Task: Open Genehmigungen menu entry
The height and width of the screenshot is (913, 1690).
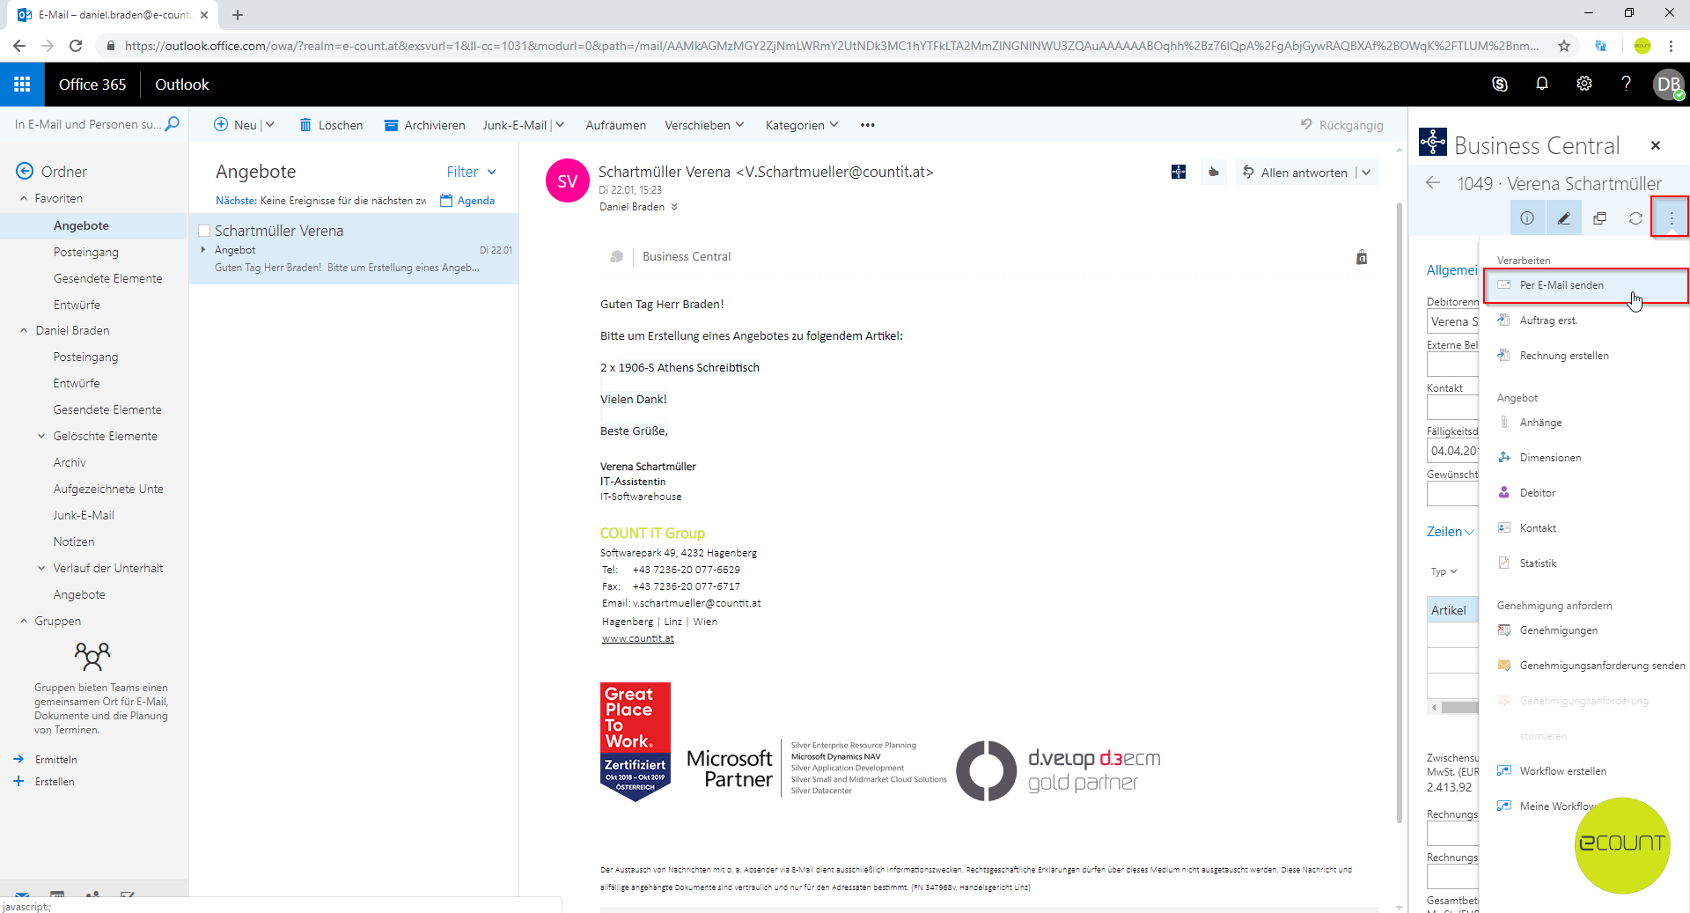Action: tap(1584, 630)
